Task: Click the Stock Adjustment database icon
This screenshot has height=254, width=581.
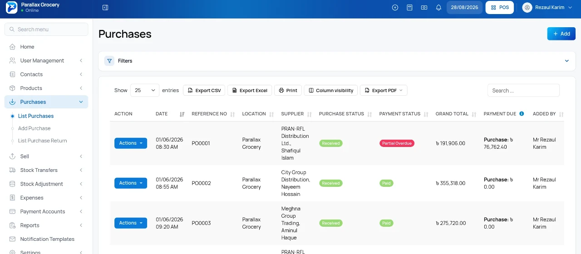Action: [x=12, y=184]
